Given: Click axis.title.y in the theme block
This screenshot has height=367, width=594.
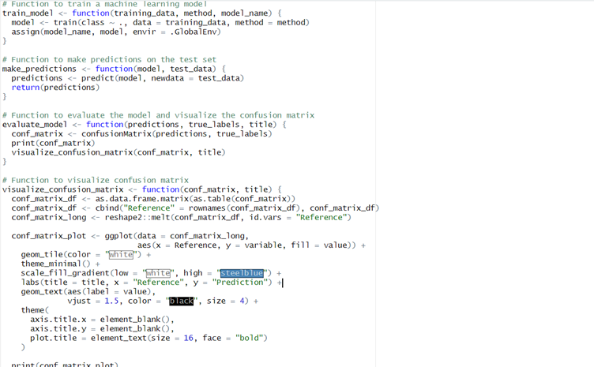Looking at the screenshot, I should [x=58, y=329].
